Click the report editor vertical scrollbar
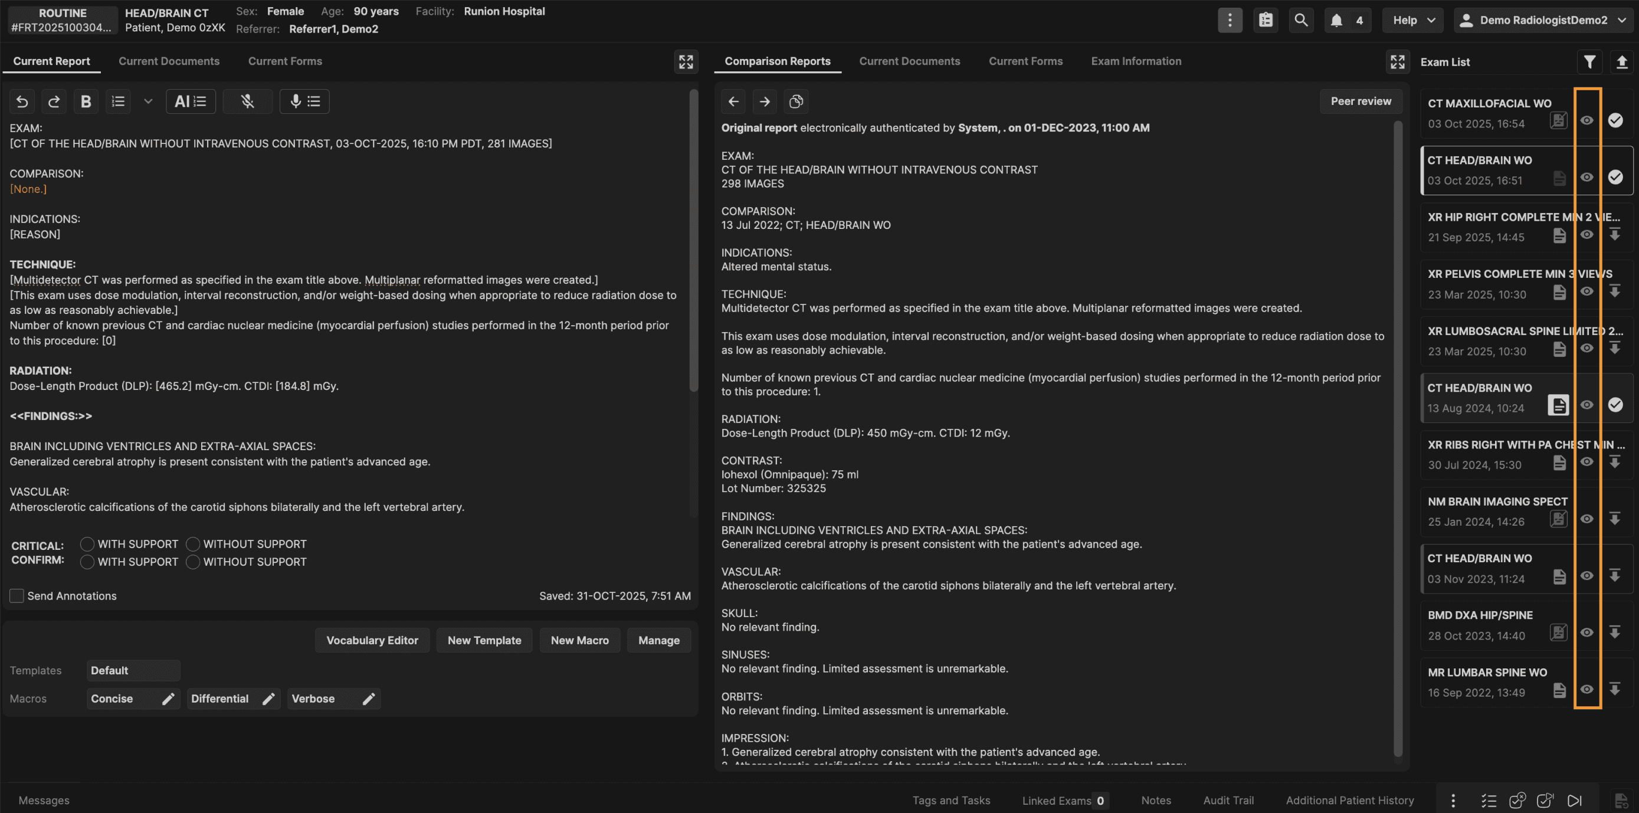The height and width of the screenshot is (813, 1639). [x=693, y=242]
